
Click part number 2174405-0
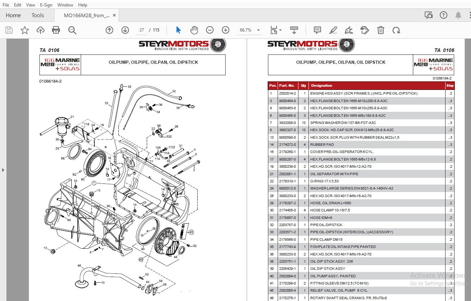[287, 210]
